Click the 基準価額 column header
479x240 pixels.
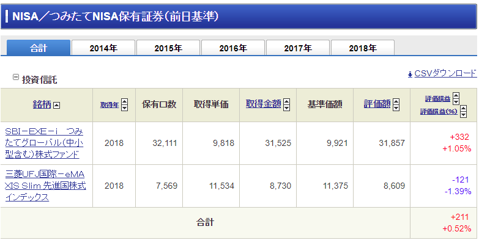click(x=325, y=104)
